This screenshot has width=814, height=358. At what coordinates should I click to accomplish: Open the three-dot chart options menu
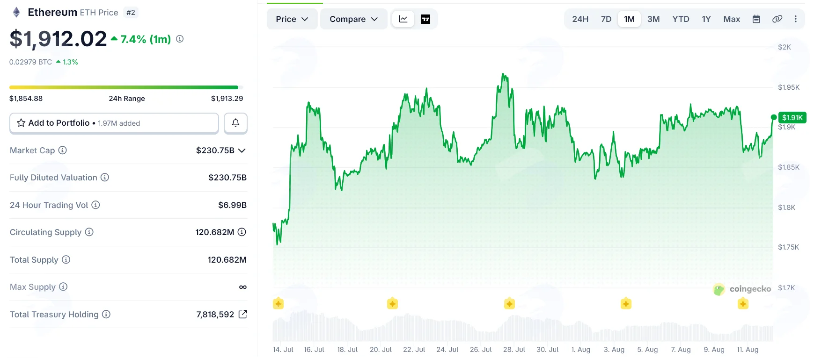click(x=796, y=19)
